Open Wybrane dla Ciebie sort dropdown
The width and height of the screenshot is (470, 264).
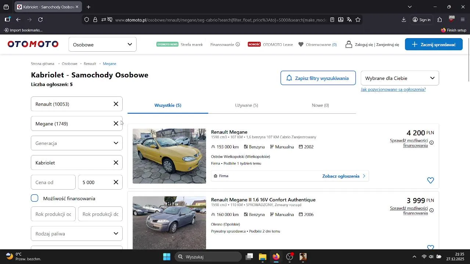click(x=400, y=78)
